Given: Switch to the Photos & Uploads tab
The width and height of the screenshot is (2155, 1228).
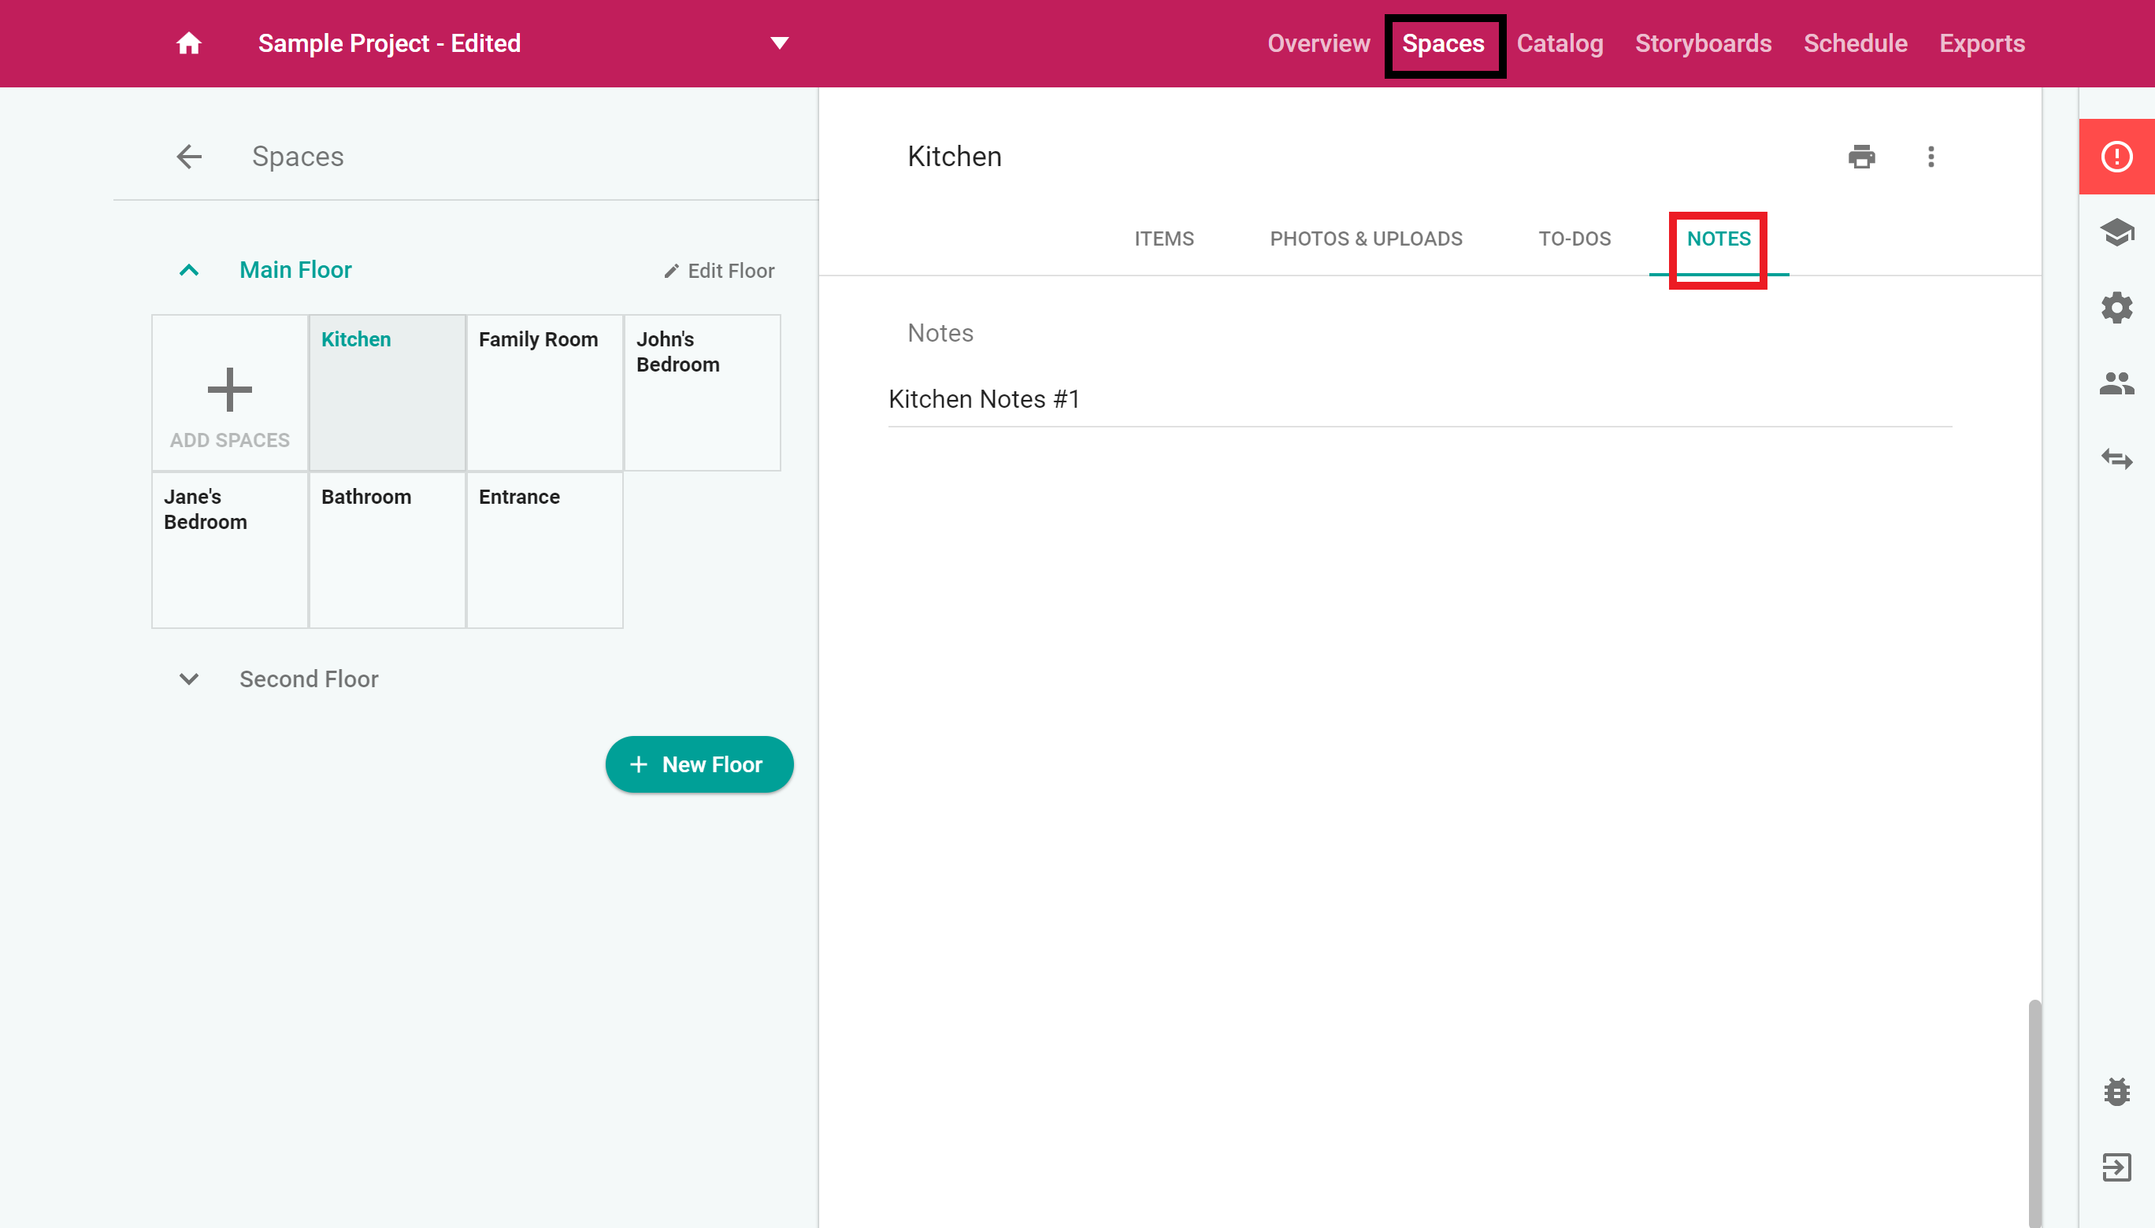Looking at the screenshot, I should coord(1365,239).
